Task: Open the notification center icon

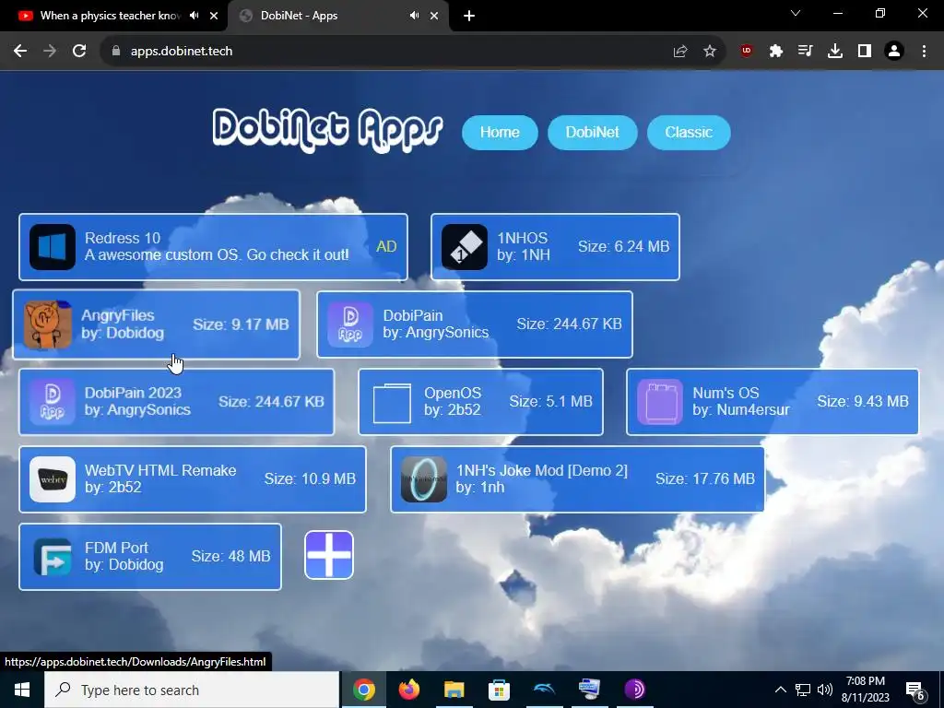Action: [x=915, y=690]
